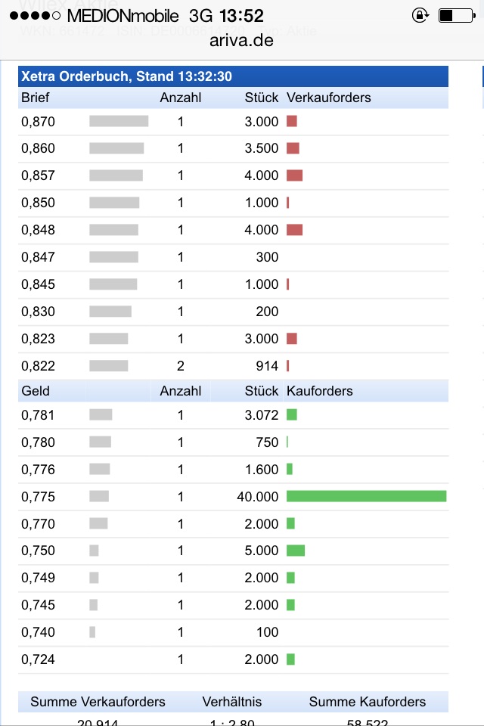The height and width of the screenshot is (726, 484).
Task: Select the 0,781 bid price
Action: coord(39,414)
